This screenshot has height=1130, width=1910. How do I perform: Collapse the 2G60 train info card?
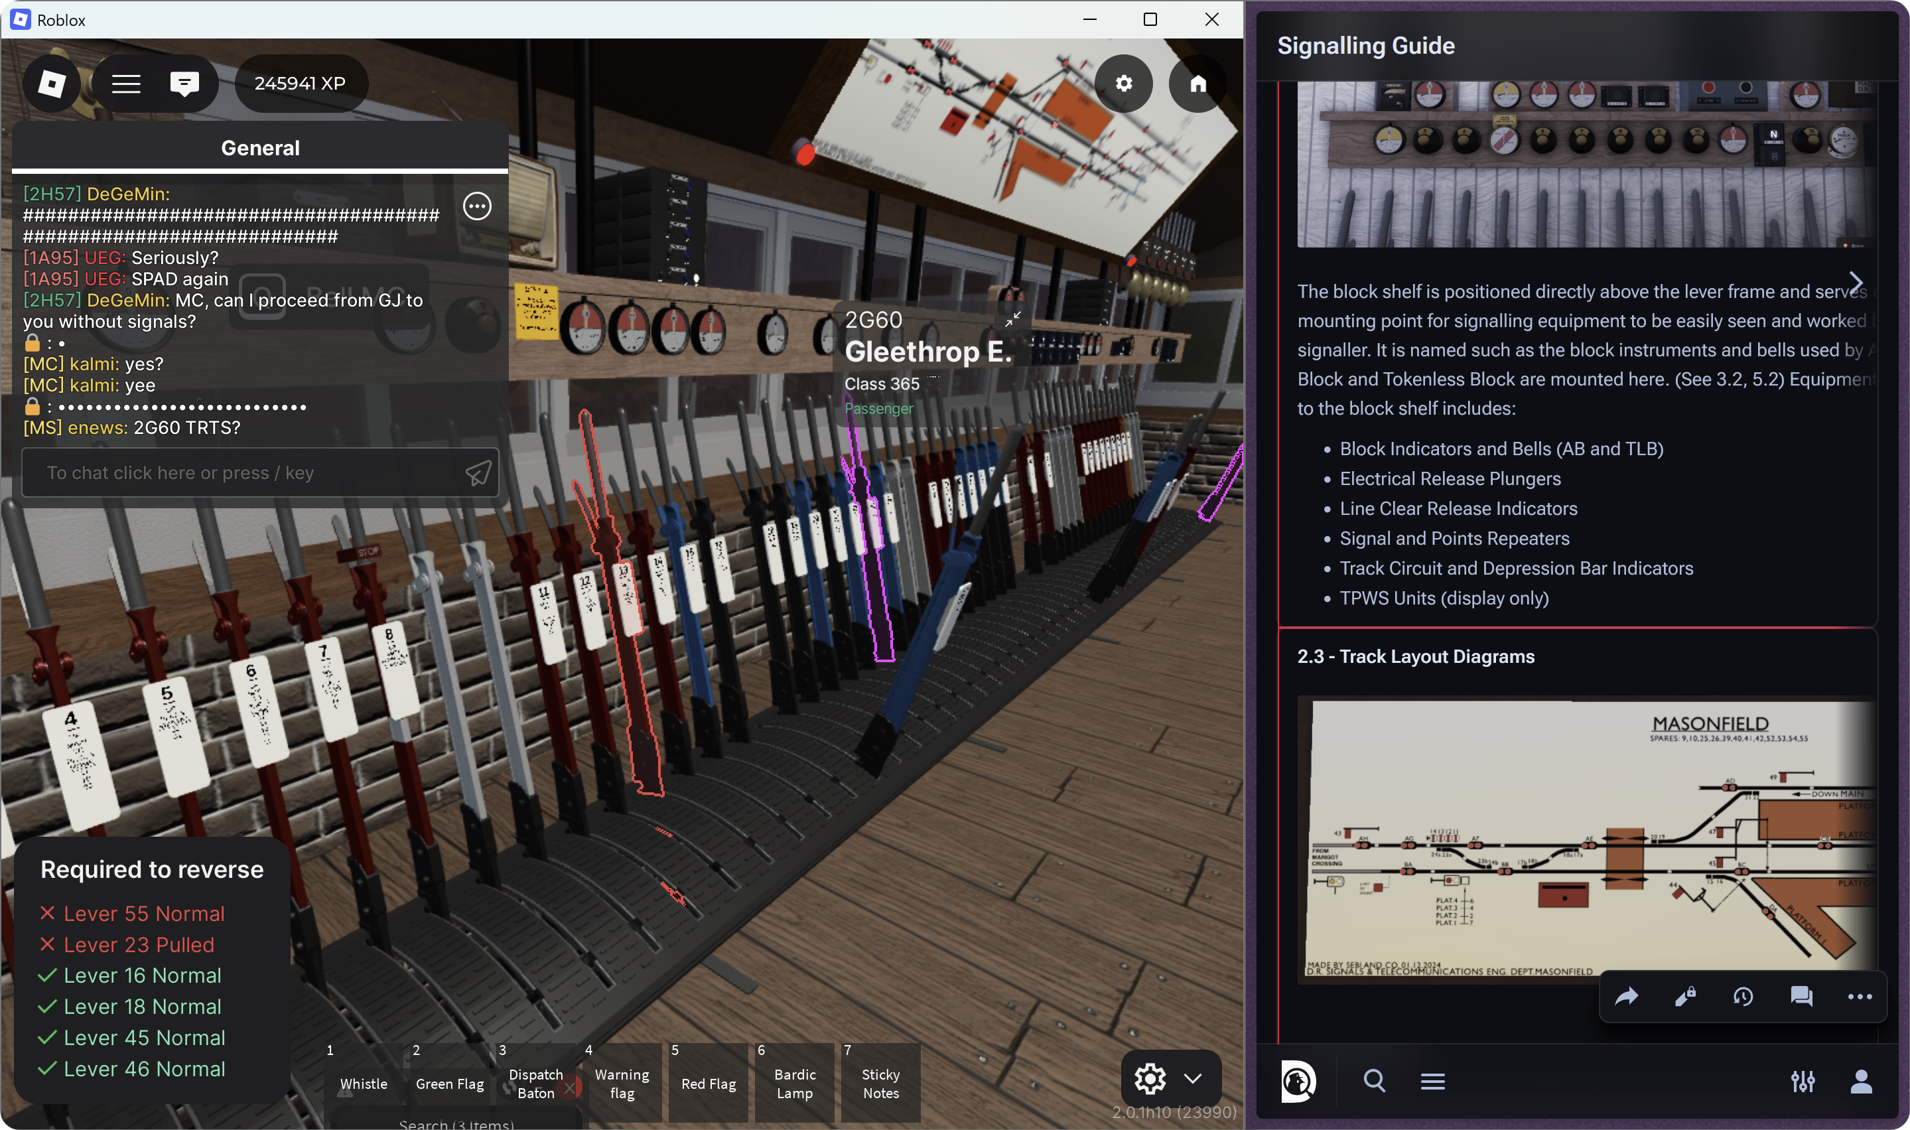[x=1012, y=319]
